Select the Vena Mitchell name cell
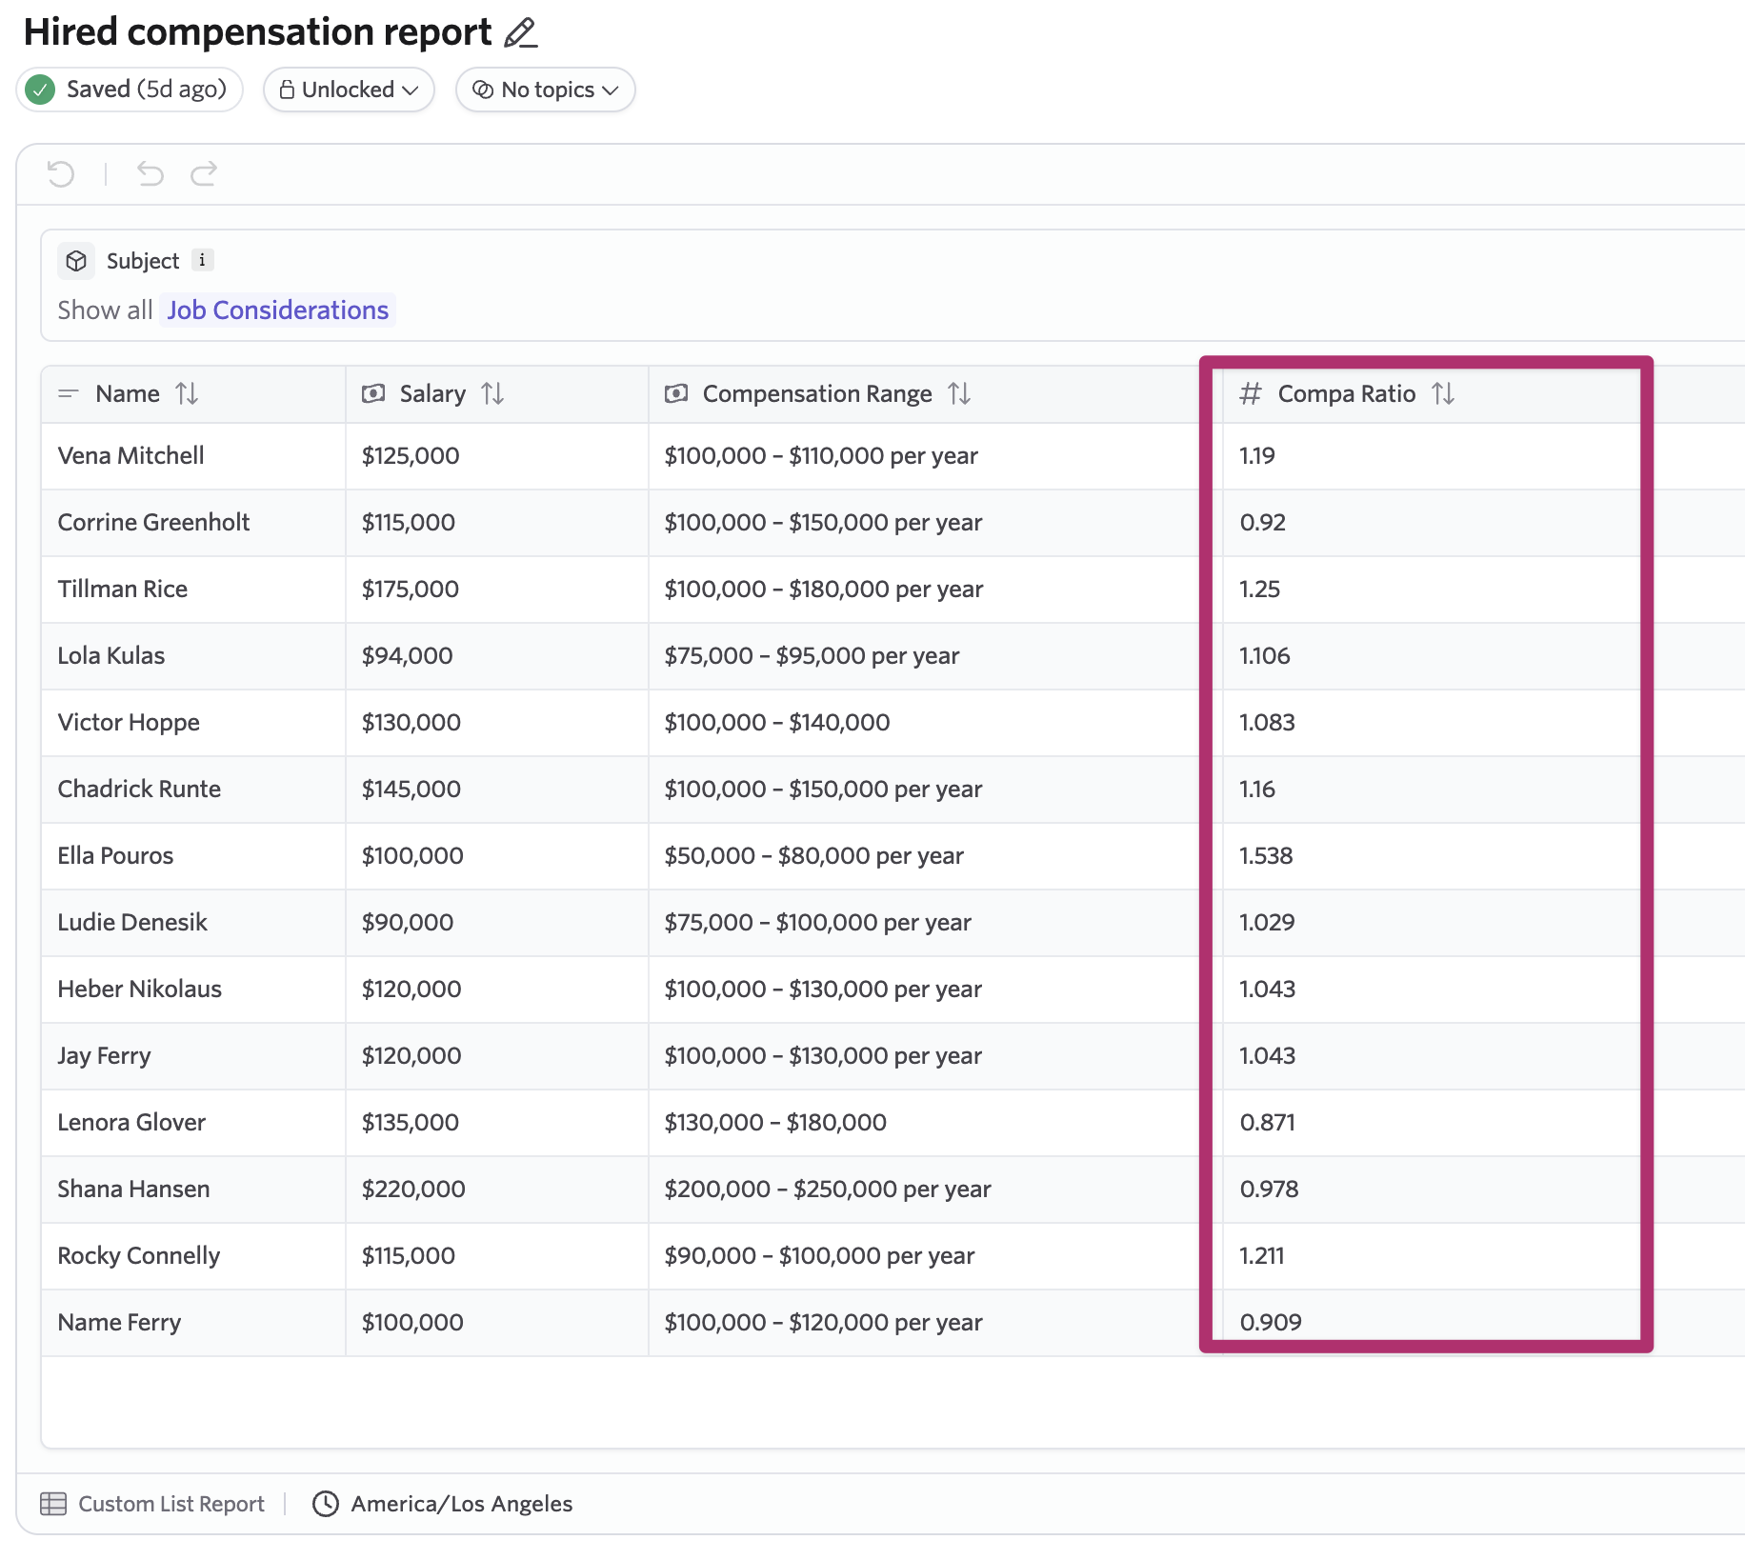The image size is (1745, 1560). point(131,456)
